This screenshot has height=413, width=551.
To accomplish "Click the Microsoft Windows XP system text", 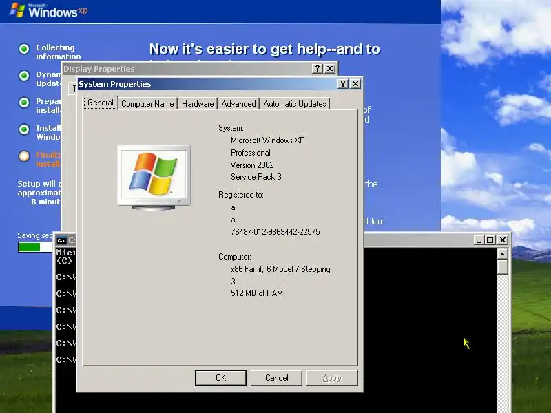I will pos(267,140).
